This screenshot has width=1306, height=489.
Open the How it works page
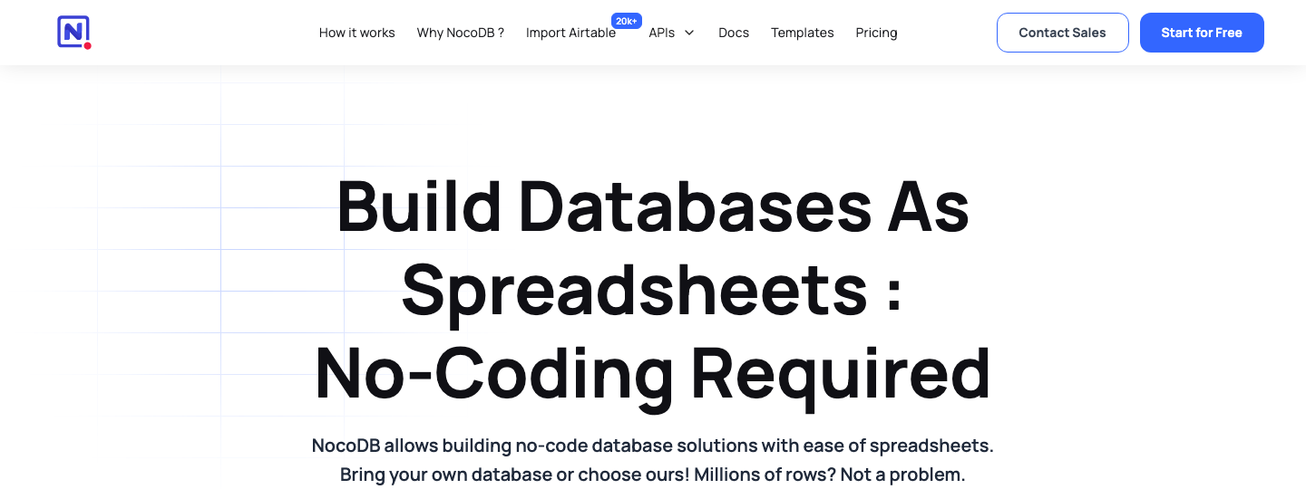pos(357,33)
